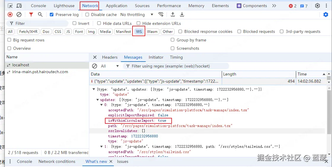Viewport: 332px width, 167px height.
Task: Enable Hide extension URLs
Action: pyautogui.click(x=138, y=23)
